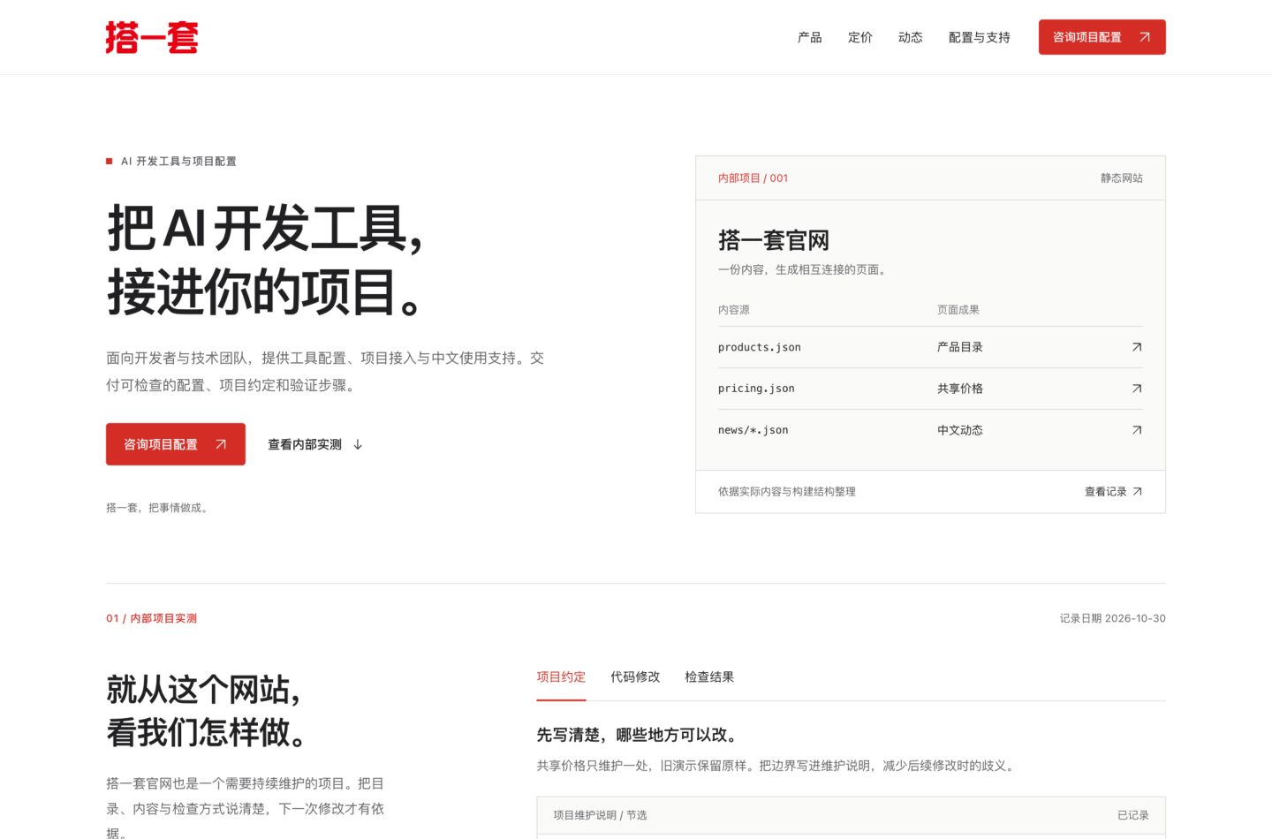Click 记录日期 2026-10-30 text
The image size is (1272, 839).
click(1113, 618)
